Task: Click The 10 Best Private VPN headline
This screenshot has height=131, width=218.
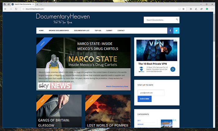Action: (153, 64)
